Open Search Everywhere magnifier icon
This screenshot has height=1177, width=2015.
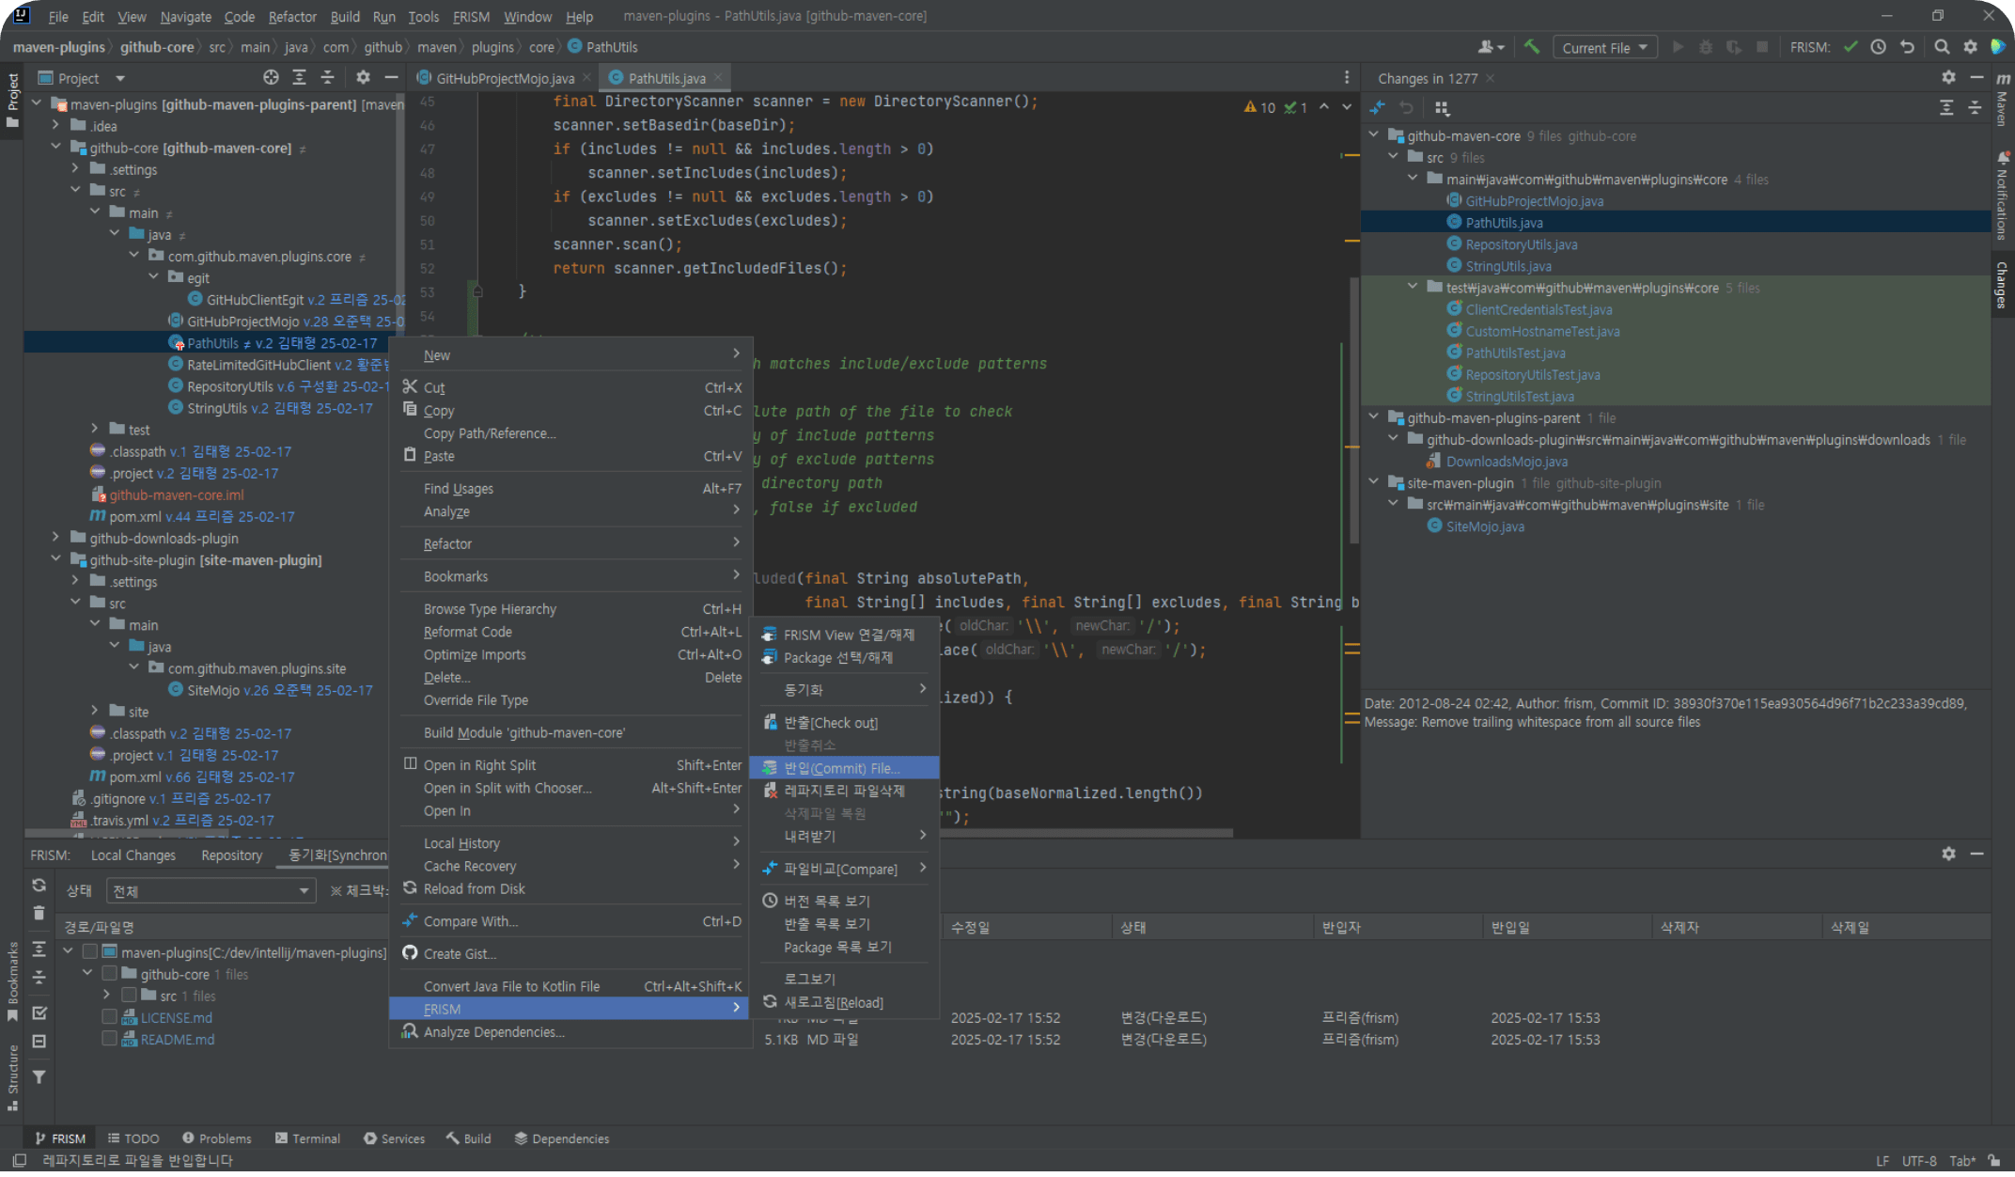tap(1942, 47)
